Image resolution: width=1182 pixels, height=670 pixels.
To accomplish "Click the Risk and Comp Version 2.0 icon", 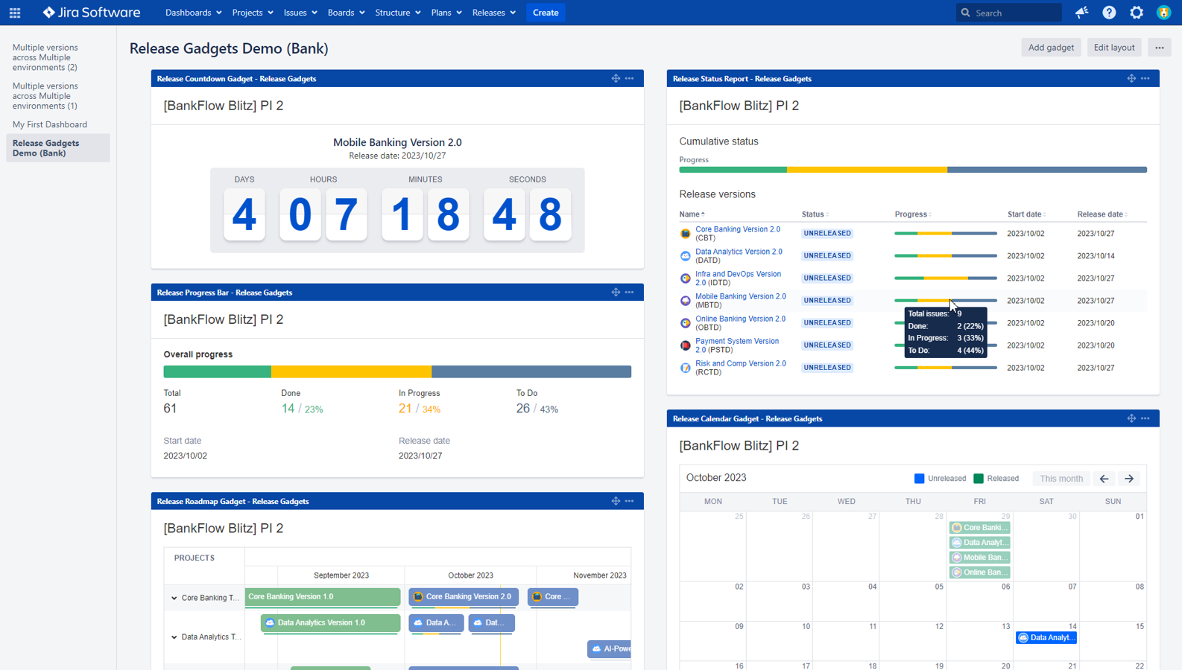I will pos(686,368).
